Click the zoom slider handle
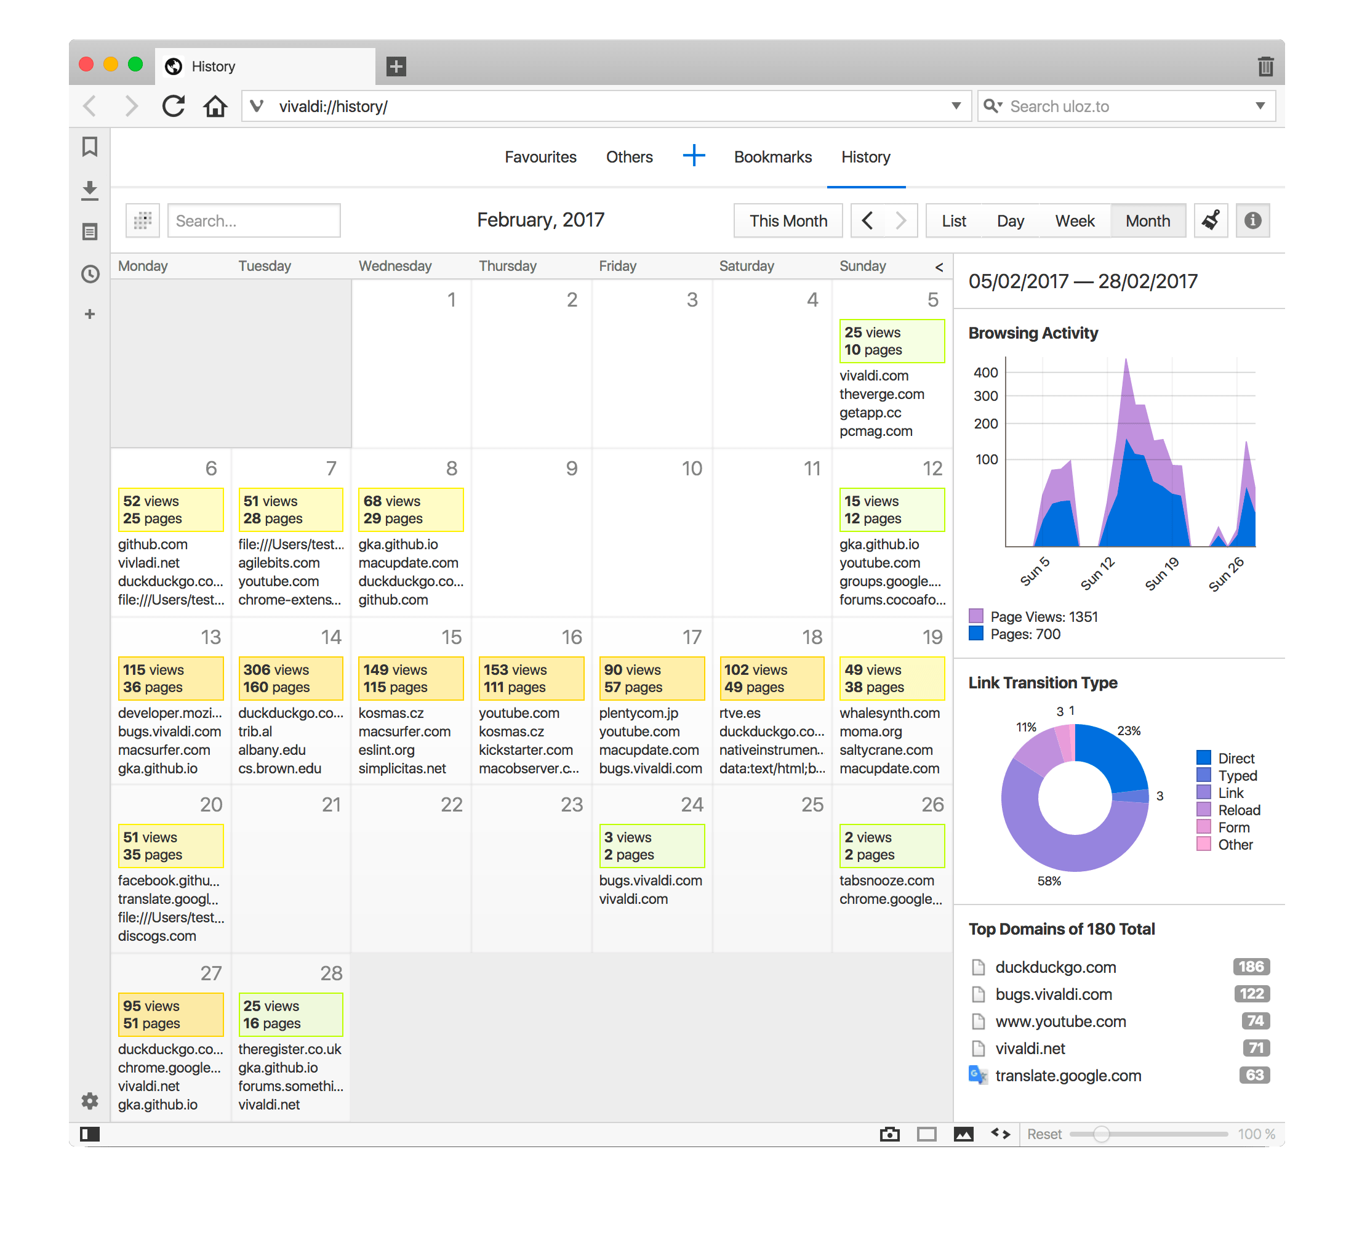 pos(1101,1134)
